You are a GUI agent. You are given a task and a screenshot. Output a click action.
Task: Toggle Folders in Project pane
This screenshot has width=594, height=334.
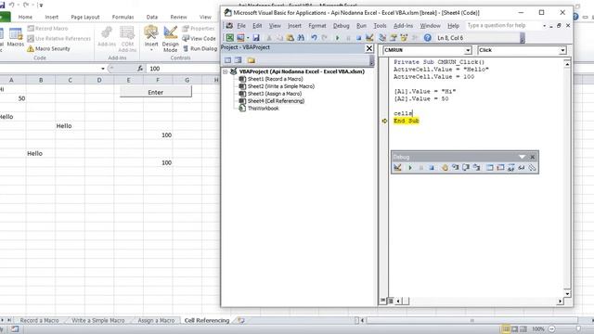252,60
